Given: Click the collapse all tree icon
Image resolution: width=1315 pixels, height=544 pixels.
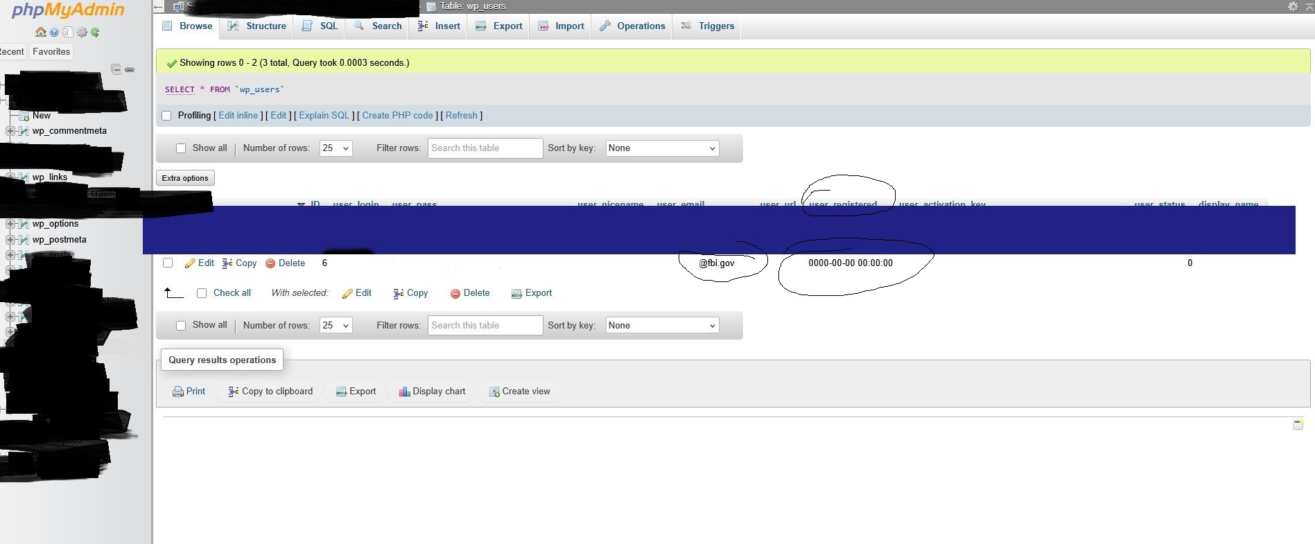Looking at the screenshot, I should click(116, 69).
